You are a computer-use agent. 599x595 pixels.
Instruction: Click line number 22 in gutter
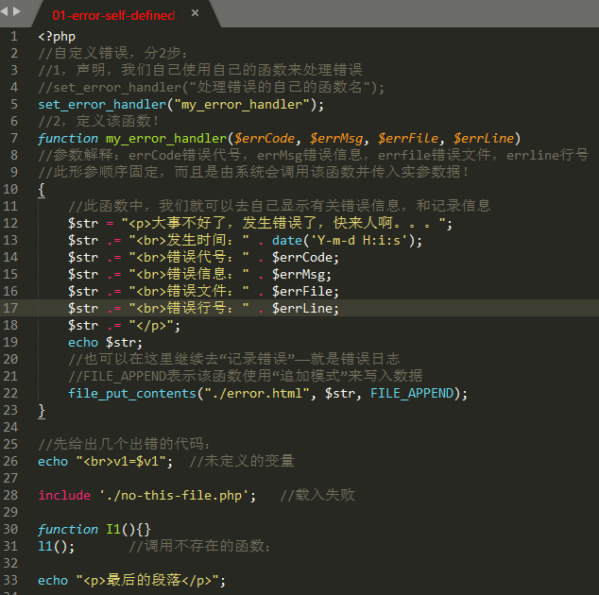pos(10,393)
